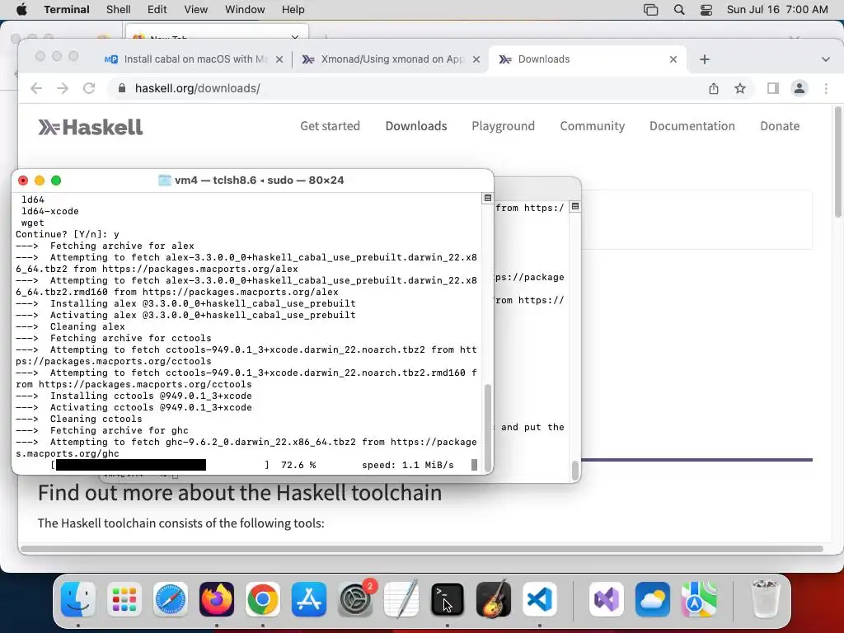The width and height of the screenshot is (844, 633).
Task: Open Maps from the Dock
Action: click(x=699, y=599)
